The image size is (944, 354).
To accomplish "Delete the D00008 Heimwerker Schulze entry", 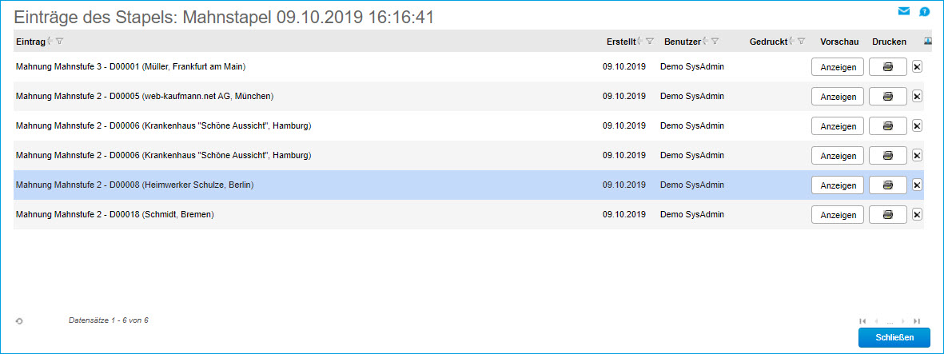I will (917, 185).
